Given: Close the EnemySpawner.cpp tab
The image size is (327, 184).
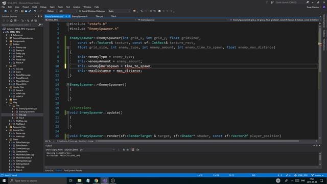Looking at the screenshot, I should (x=69, y=16).
